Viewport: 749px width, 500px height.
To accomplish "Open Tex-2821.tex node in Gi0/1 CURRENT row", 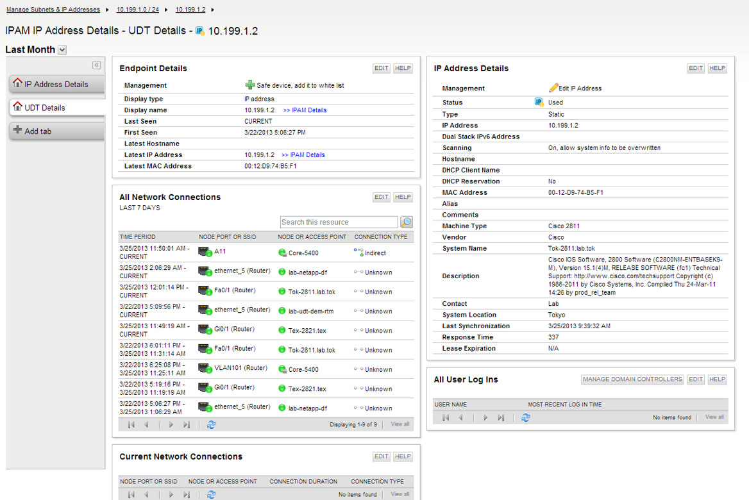I will 307,331.
